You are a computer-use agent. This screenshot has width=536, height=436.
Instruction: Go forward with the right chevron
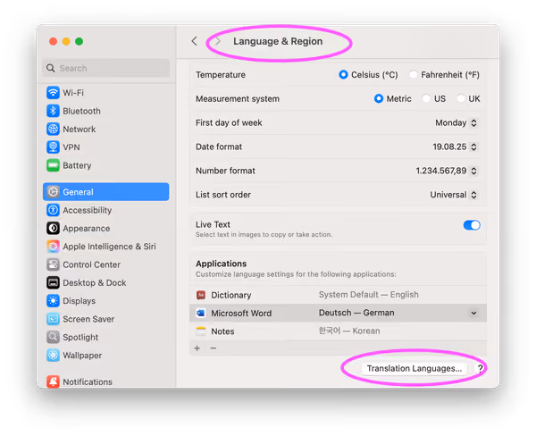218,41
